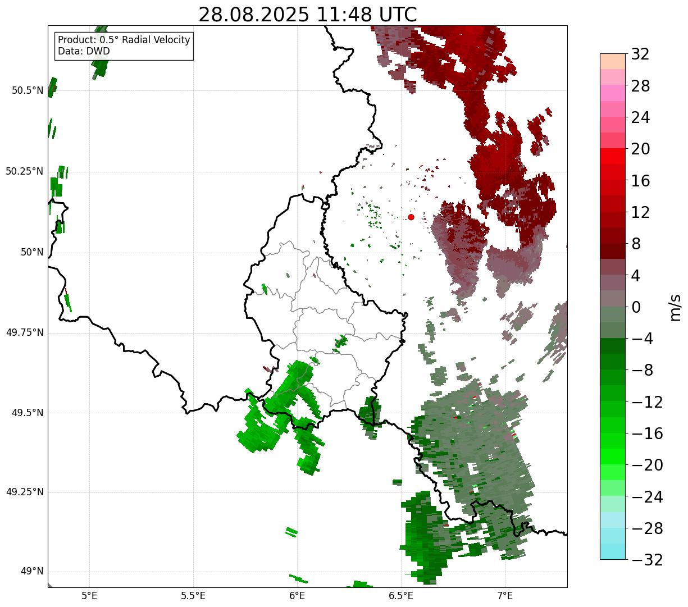Click the 6°E longitude label

coord(297,595)
